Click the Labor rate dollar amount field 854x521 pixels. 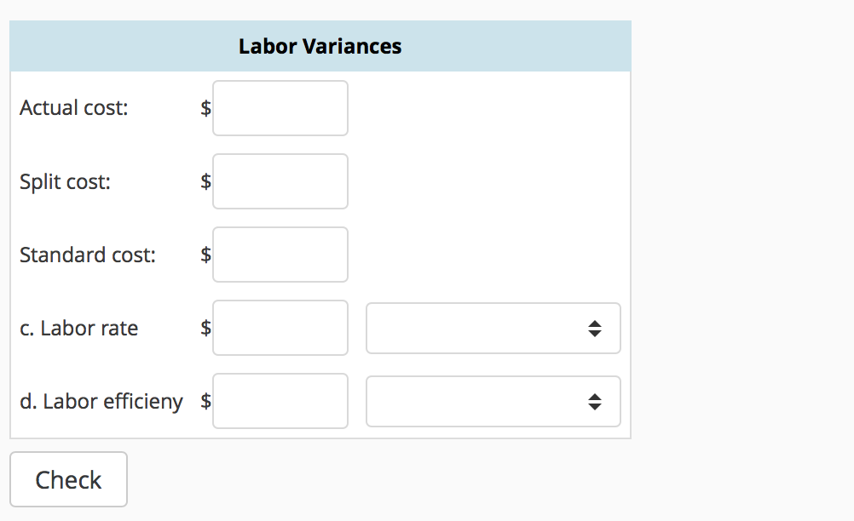[x=280, y=328]
